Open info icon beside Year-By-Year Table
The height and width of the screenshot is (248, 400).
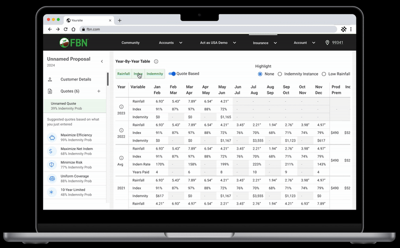coord(156,61)
